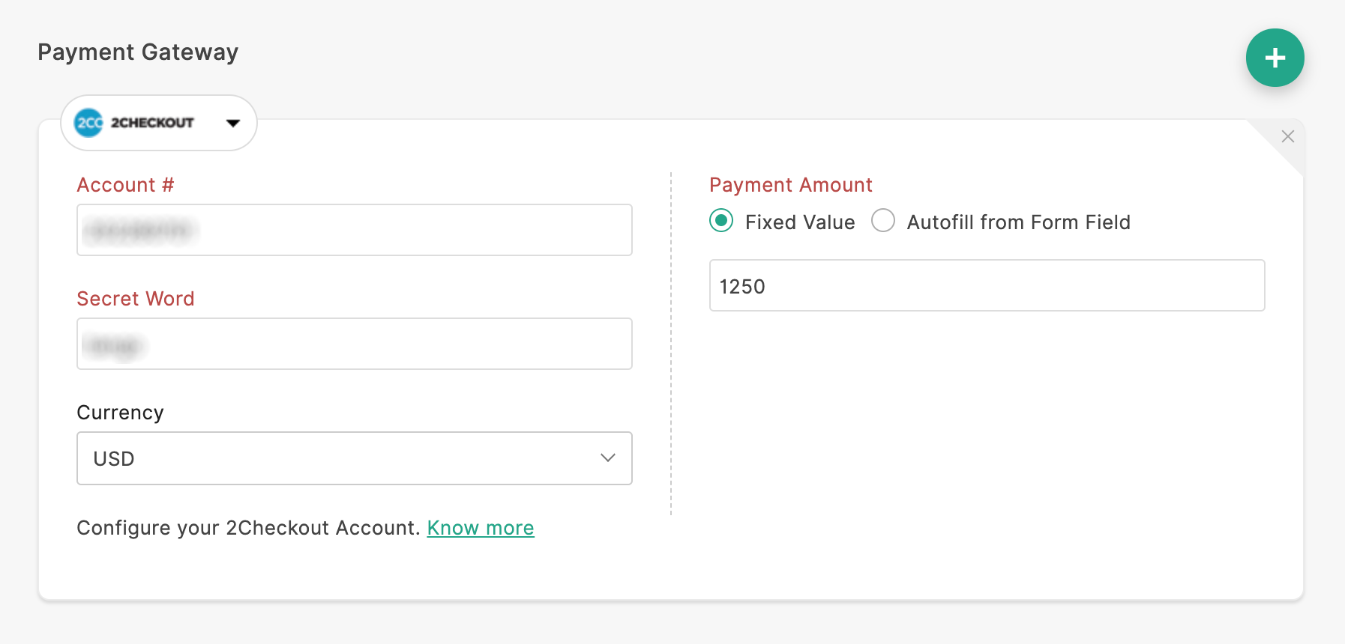Click the Autofill from Form Field label
1345x644 pixels.
[x=1018, y=222]
